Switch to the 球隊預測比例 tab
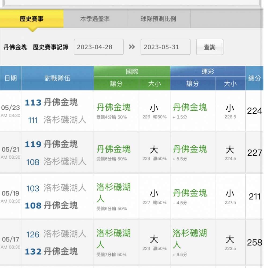The image size is (264, 268). click(158, 19)
